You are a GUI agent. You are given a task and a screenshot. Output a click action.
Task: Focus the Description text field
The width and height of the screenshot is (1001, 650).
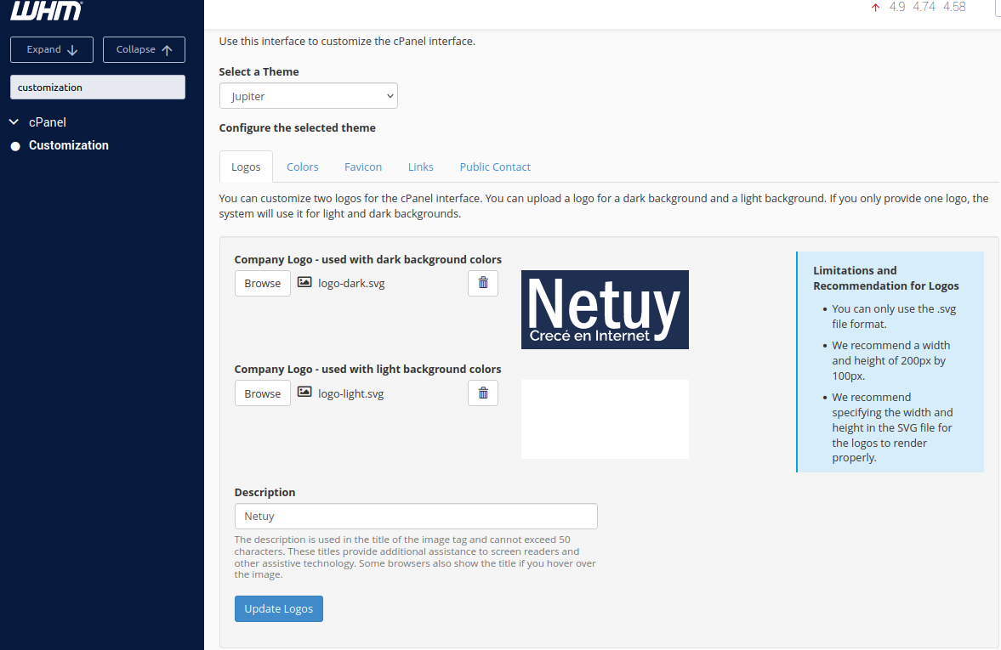coord(416,516)
